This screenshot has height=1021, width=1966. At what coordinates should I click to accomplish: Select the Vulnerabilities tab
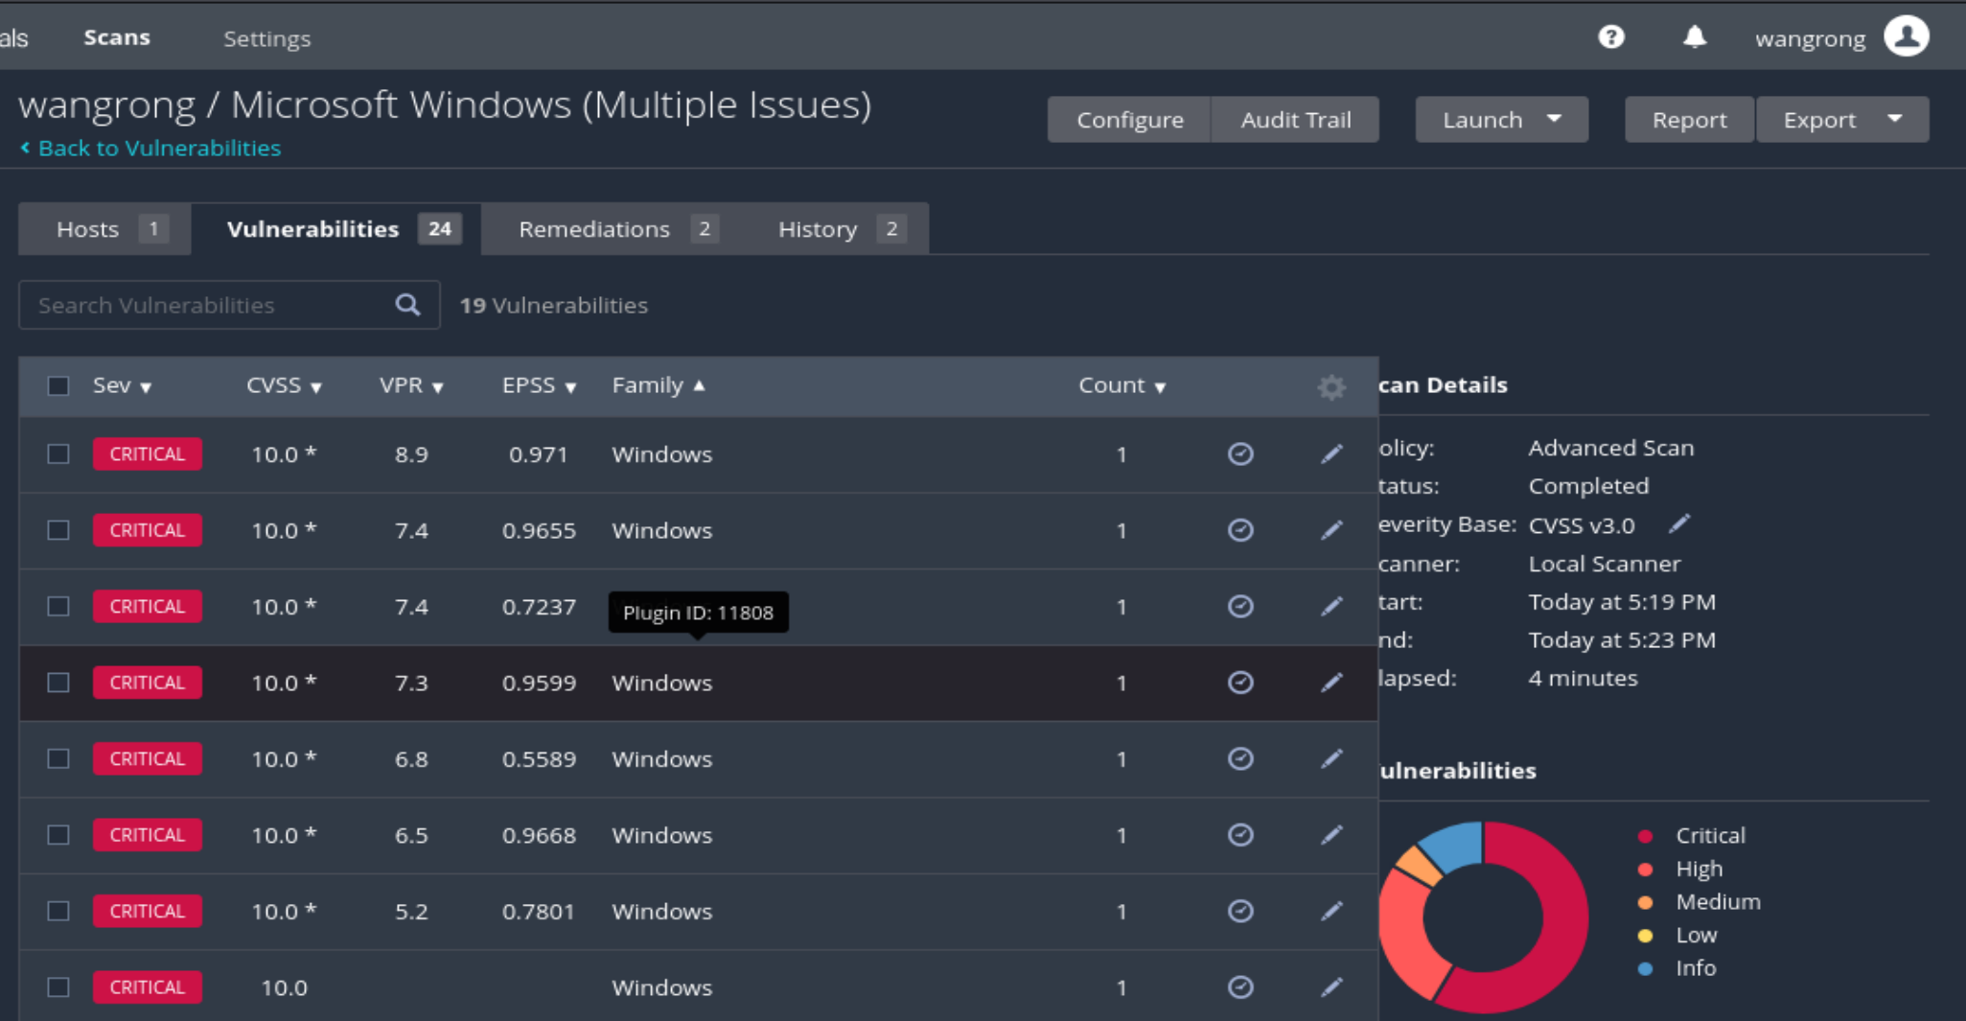[336, 229]
